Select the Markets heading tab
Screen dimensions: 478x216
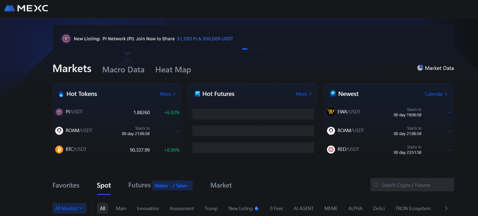tap(72, 69)
